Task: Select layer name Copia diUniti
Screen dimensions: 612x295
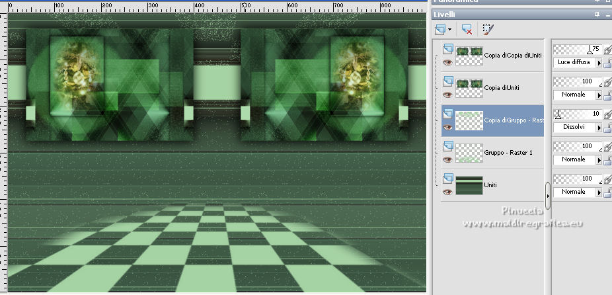Action: click(502, 88)
